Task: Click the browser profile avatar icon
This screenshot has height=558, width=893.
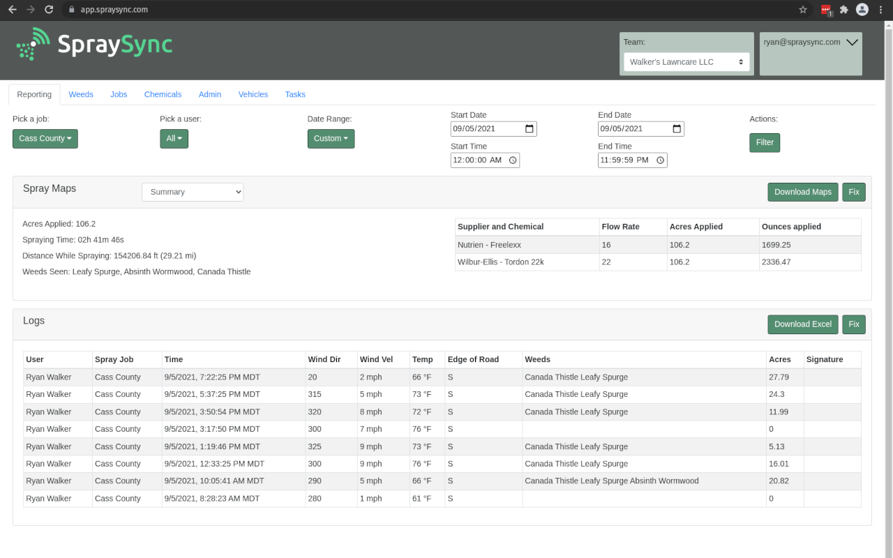Action: click(862, 10)
